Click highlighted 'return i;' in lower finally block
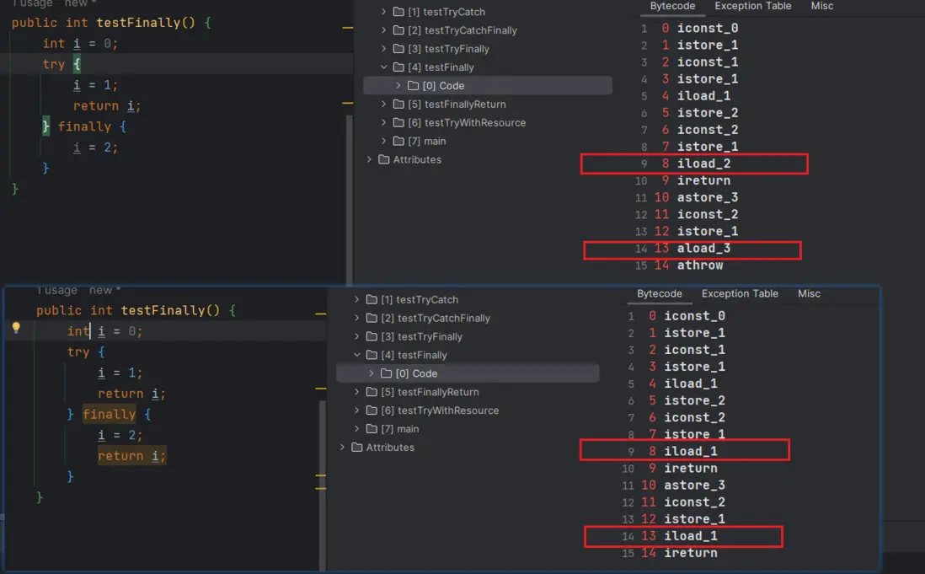The image size is (925, 574). click(132, 456)
